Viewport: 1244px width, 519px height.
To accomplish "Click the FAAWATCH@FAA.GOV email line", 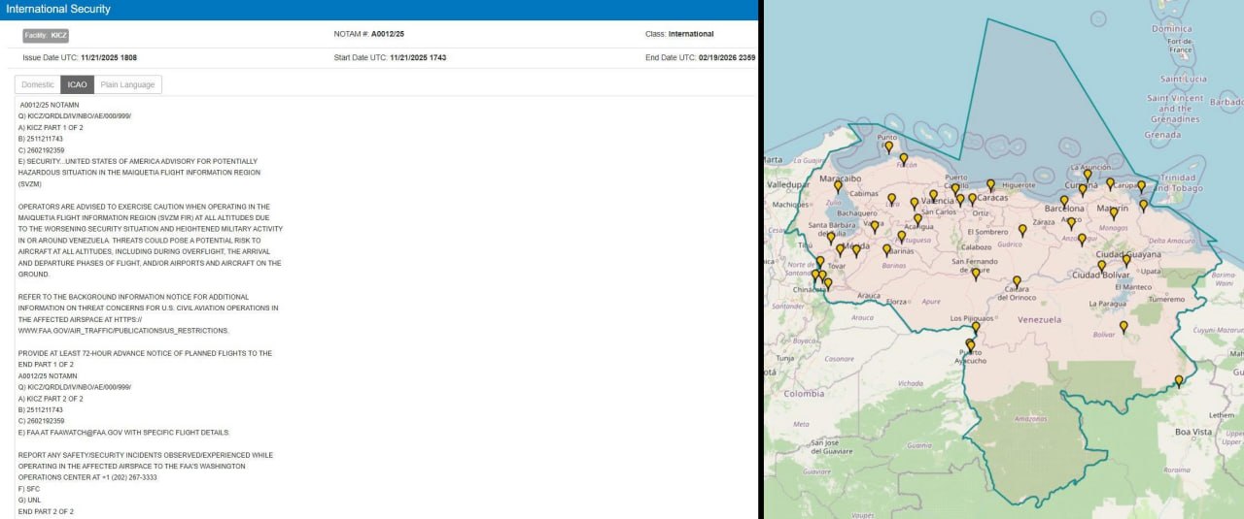I will coord(123,433).
